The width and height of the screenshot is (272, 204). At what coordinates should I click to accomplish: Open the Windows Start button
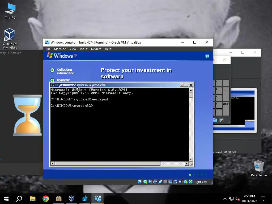6,199
